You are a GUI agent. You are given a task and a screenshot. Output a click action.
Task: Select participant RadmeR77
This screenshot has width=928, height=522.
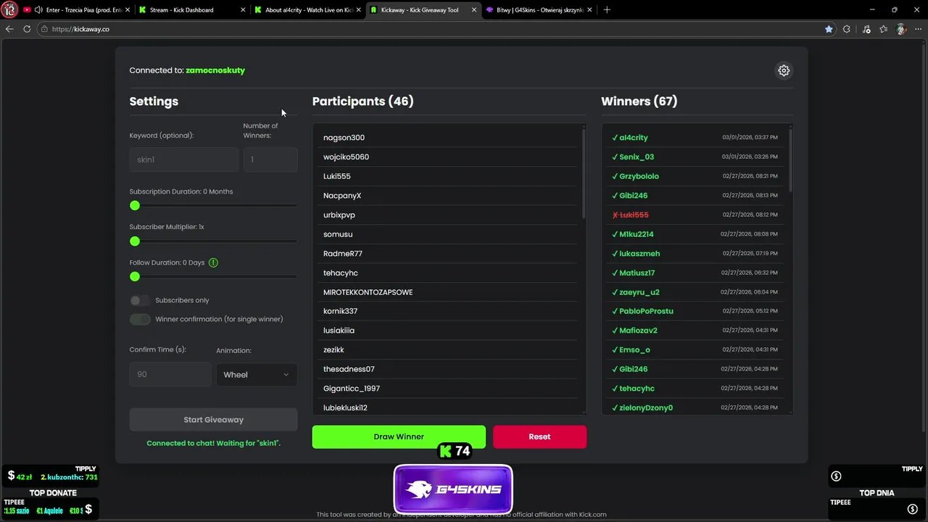447,254
